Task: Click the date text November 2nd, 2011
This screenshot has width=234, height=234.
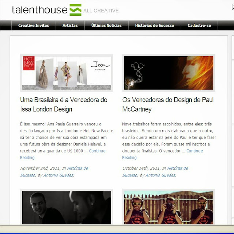Action: tap(40, 168)
